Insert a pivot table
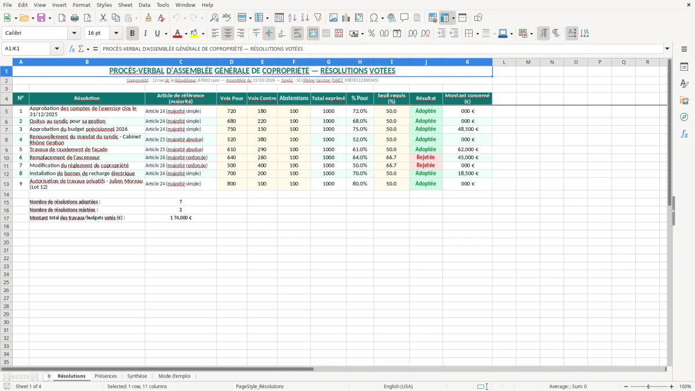Screen dimensions: 695x391 [x=359, y=18]
